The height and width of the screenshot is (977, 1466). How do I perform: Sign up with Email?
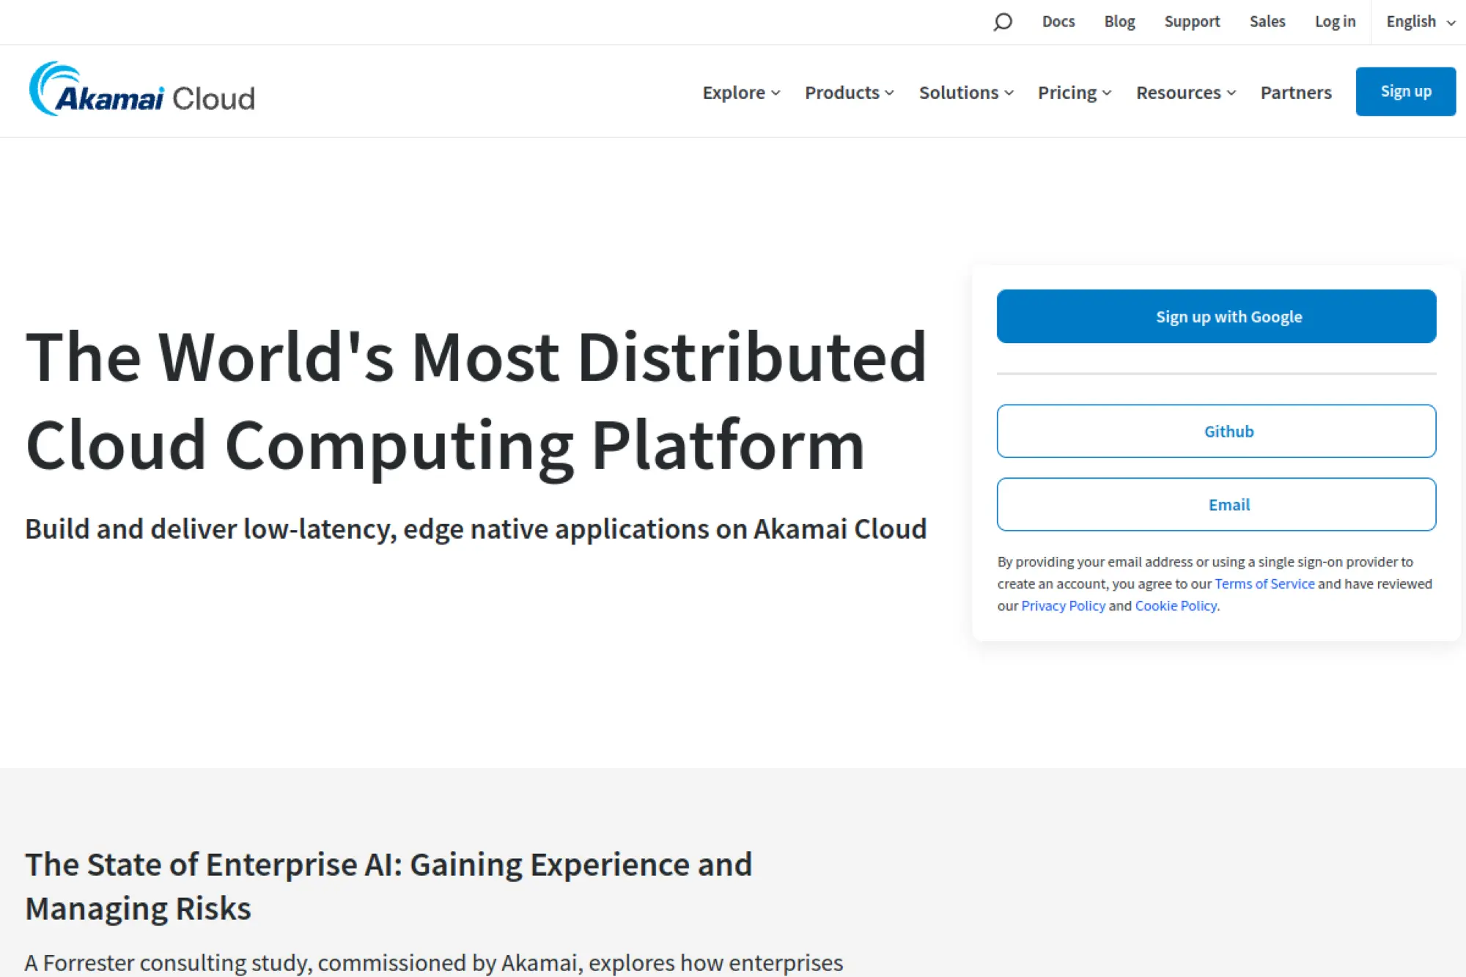click(x=1215, y=504)
